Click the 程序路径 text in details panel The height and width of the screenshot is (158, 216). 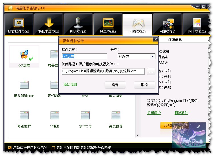tap(172, 103)
